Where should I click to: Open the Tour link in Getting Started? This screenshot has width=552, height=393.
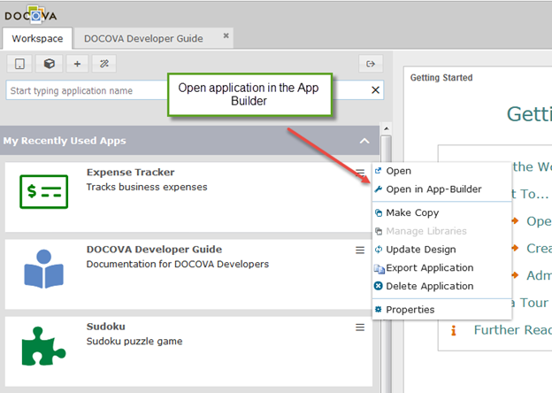530,303
